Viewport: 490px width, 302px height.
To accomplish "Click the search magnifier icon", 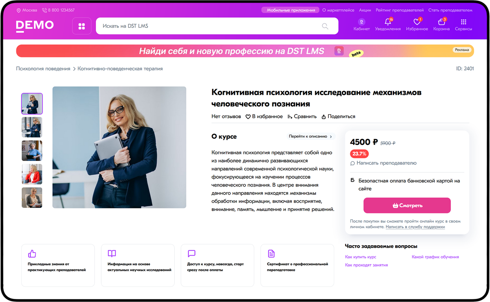I will tap(325, 26).
